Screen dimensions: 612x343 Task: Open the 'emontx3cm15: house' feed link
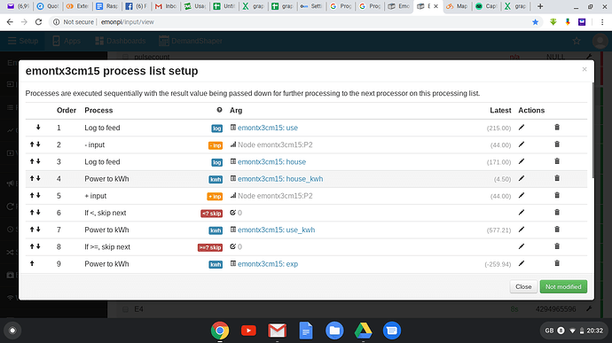tap(271, 161)
